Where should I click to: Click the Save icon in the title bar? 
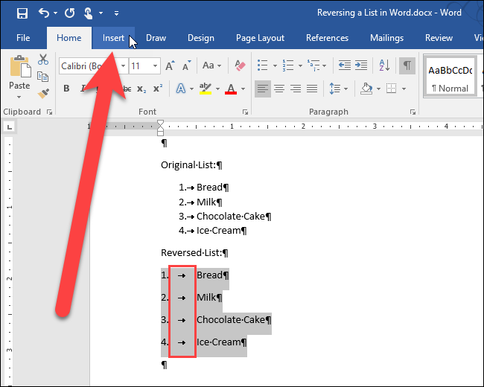22,13
